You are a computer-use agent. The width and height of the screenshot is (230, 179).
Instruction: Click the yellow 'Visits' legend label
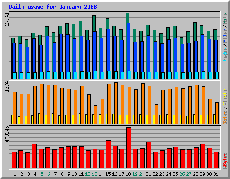[225, 97]
